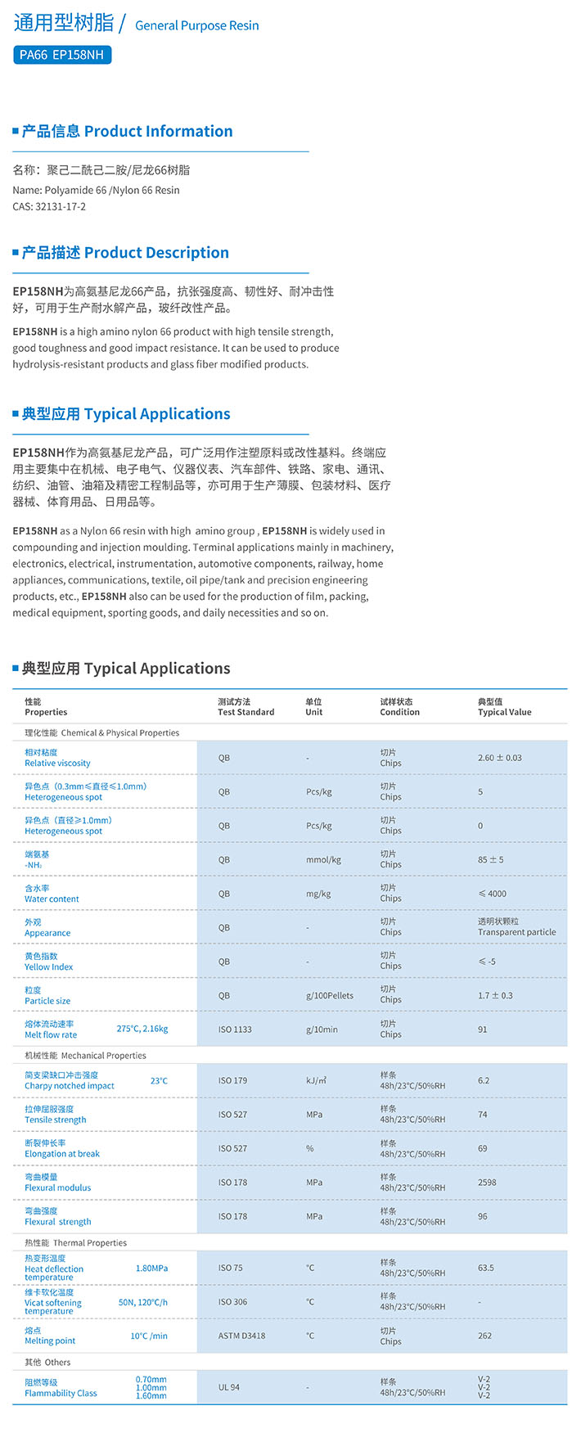Image resolution: width=581 pixels, height=1451 pixels.
Task: Click the UL 94 standard cell
Action: click(x=229, y=1387)
